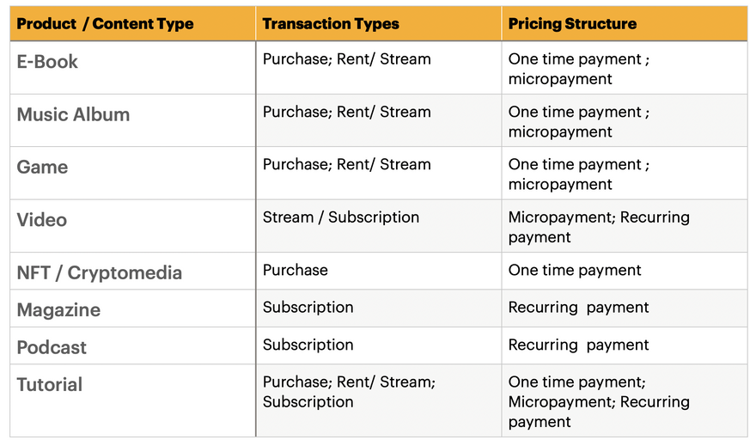The image size is (756, 446).
Task: Select the Tutorial row's transaction types cell
Action: (x=349, y=392)
